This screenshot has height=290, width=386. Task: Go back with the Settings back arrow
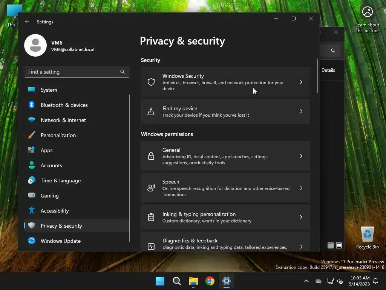(x=27, y=22)
